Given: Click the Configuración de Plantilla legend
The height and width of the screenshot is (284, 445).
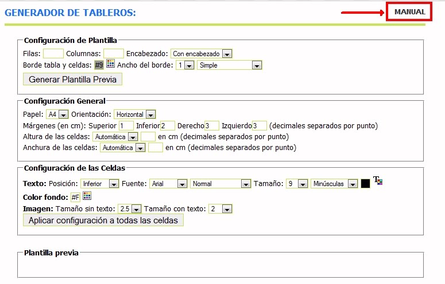Looking at the screenshot, I should 71,41.
